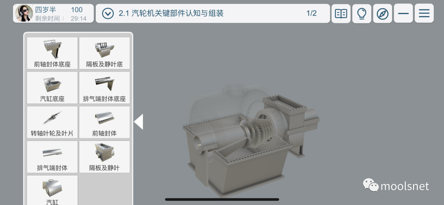Select the 汽缸 part
This screenshot has height=205, width=444.
(52, 190)
